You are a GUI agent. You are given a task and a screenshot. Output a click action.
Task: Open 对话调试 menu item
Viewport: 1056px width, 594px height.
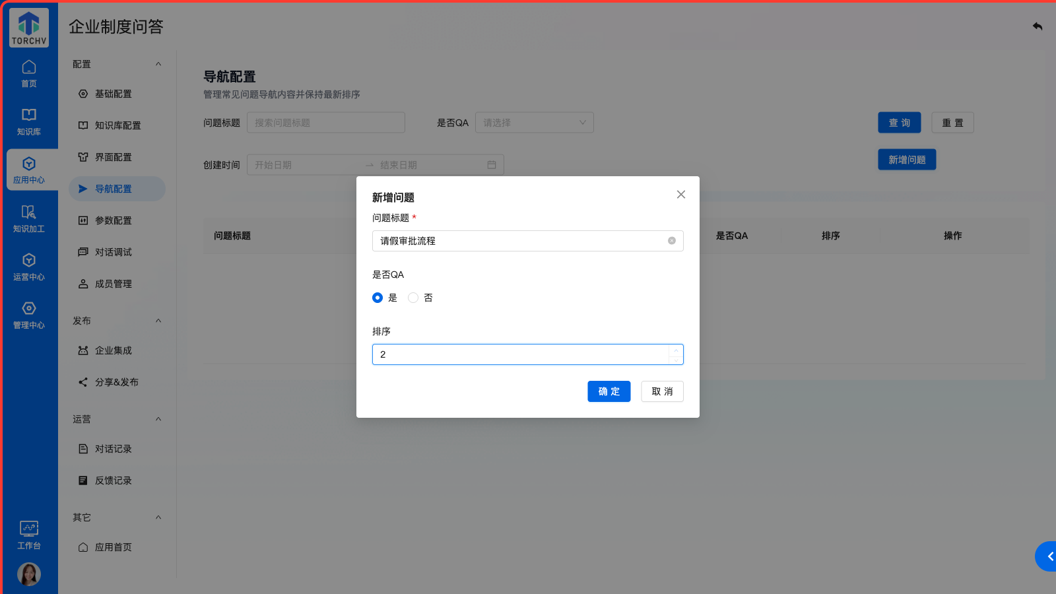[113, 252]
